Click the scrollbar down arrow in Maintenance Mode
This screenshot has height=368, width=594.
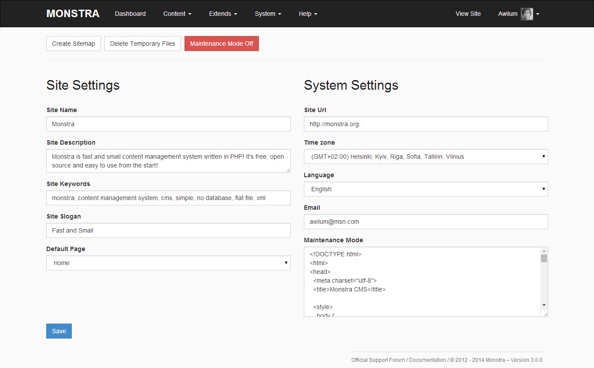pyautogui.click(x=544, y=305)
